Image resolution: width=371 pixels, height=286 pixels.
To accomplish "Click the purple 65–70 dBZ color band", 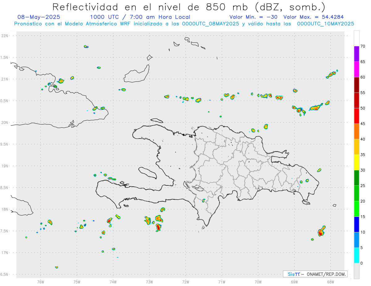I will coord(356,54).
